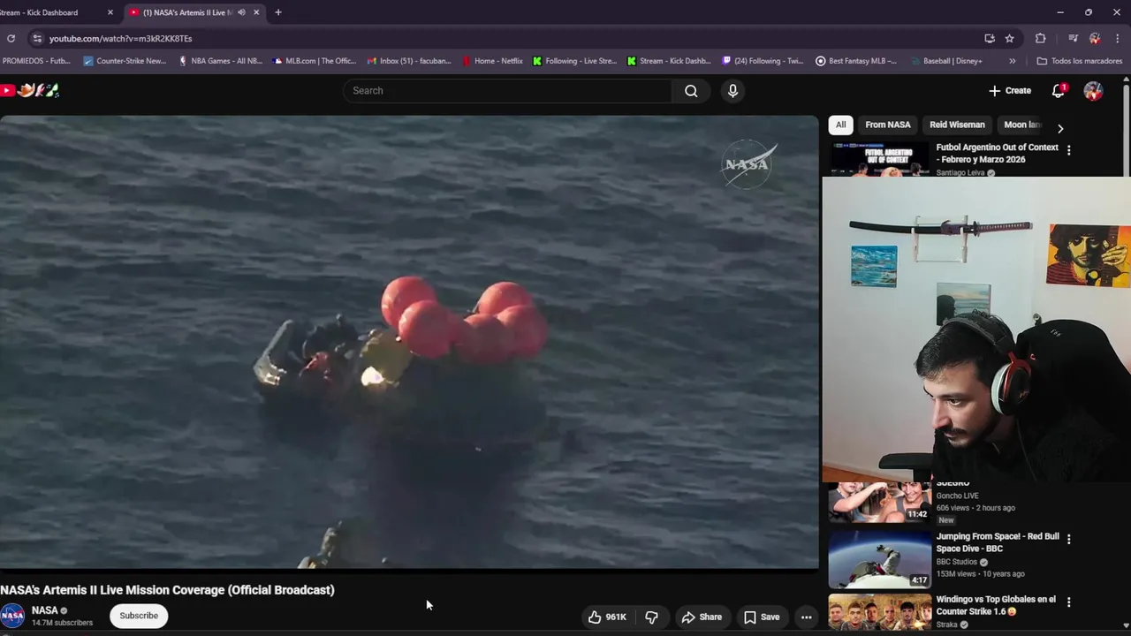The width and height of the screenshot is (1131, 636).
Task: Subscribe to the NASA channel
Action: click(x=139, y=616)
